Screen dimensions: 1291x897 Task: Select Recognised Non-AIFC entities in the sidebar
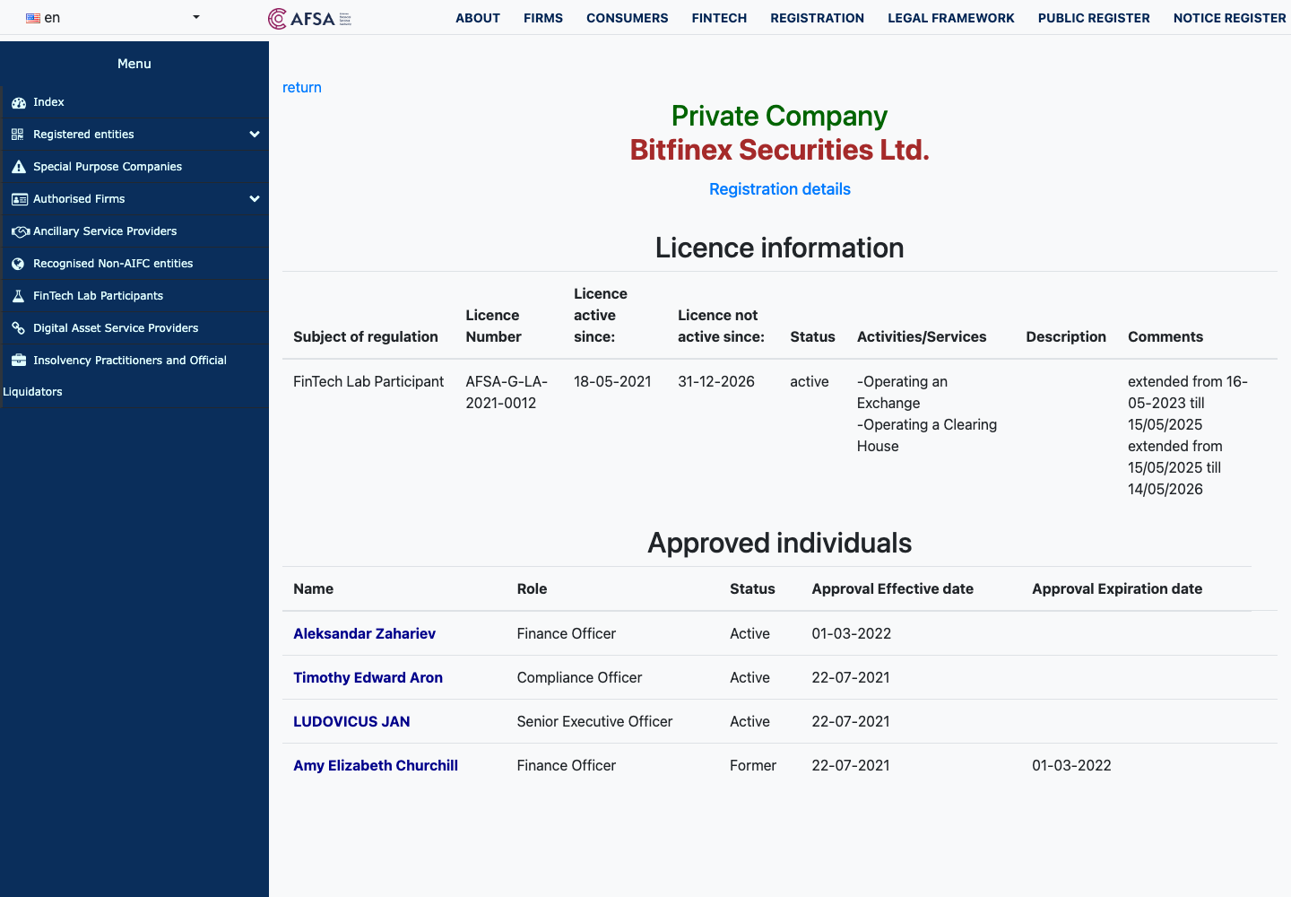tap(134, 264)
